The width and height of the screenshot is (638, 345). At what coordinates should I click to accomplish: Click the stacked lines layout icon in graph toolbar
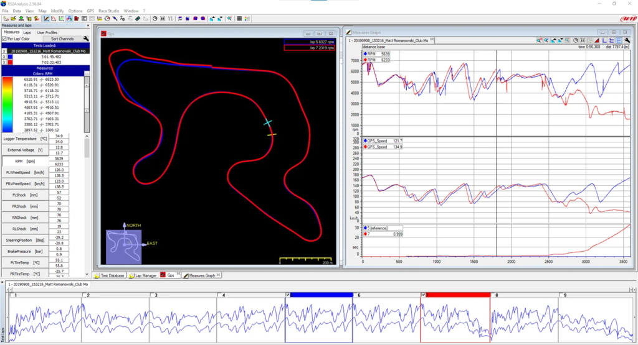[x=619, y=40]
